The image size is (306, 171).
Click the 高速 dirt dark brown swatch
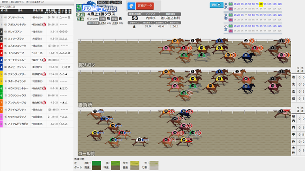pos(96,168)
